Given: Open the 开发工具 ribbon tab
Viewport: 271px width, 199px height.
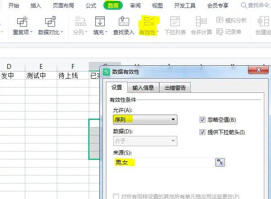Looking at the screenshot, I should coord(185,5).
